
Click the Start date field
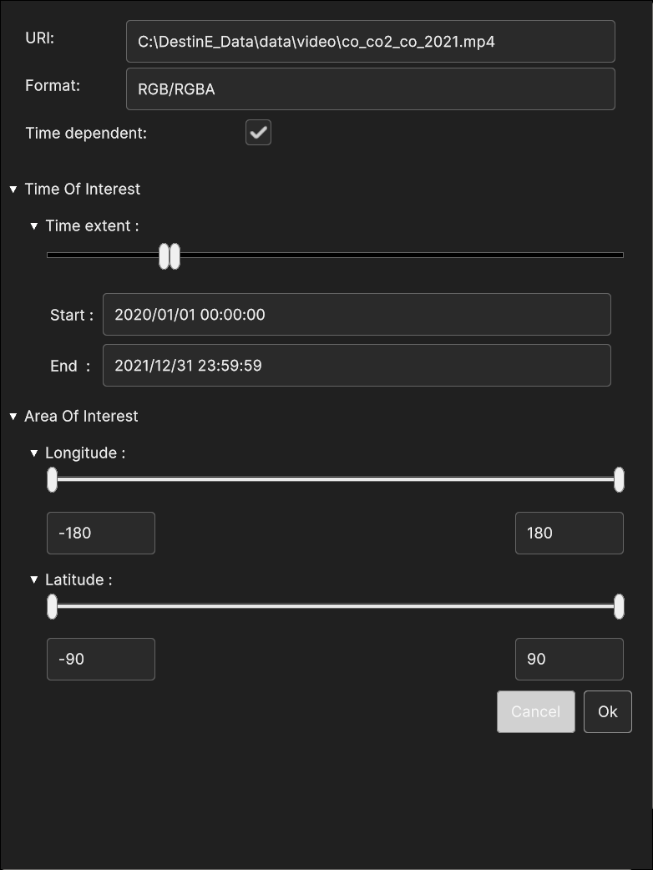click(356, 315)
